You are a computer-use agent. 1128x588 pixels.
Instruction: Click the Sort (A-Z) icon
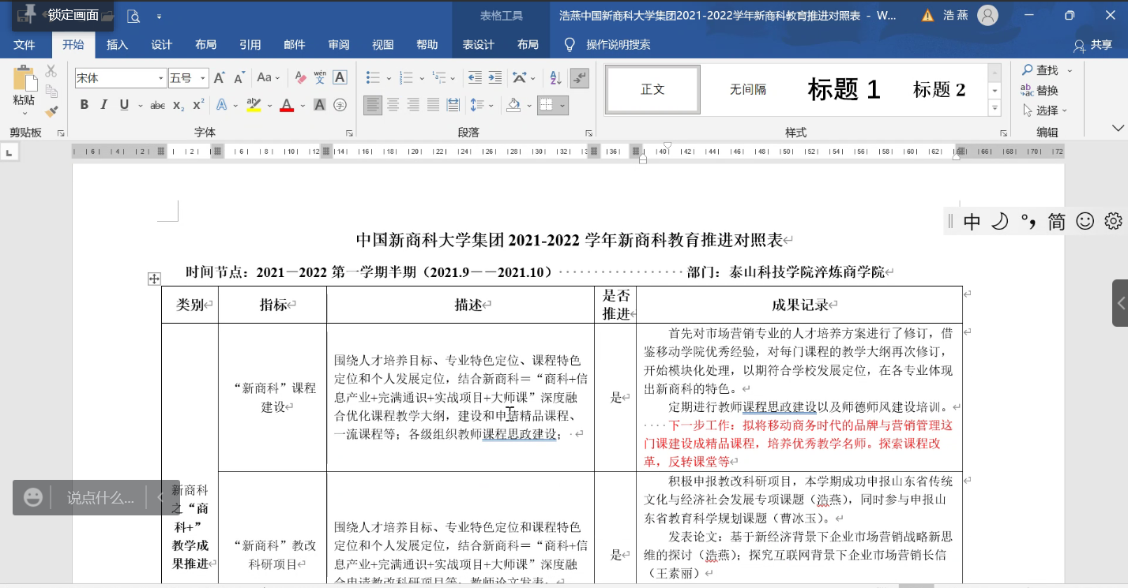[x=555, y=77]
